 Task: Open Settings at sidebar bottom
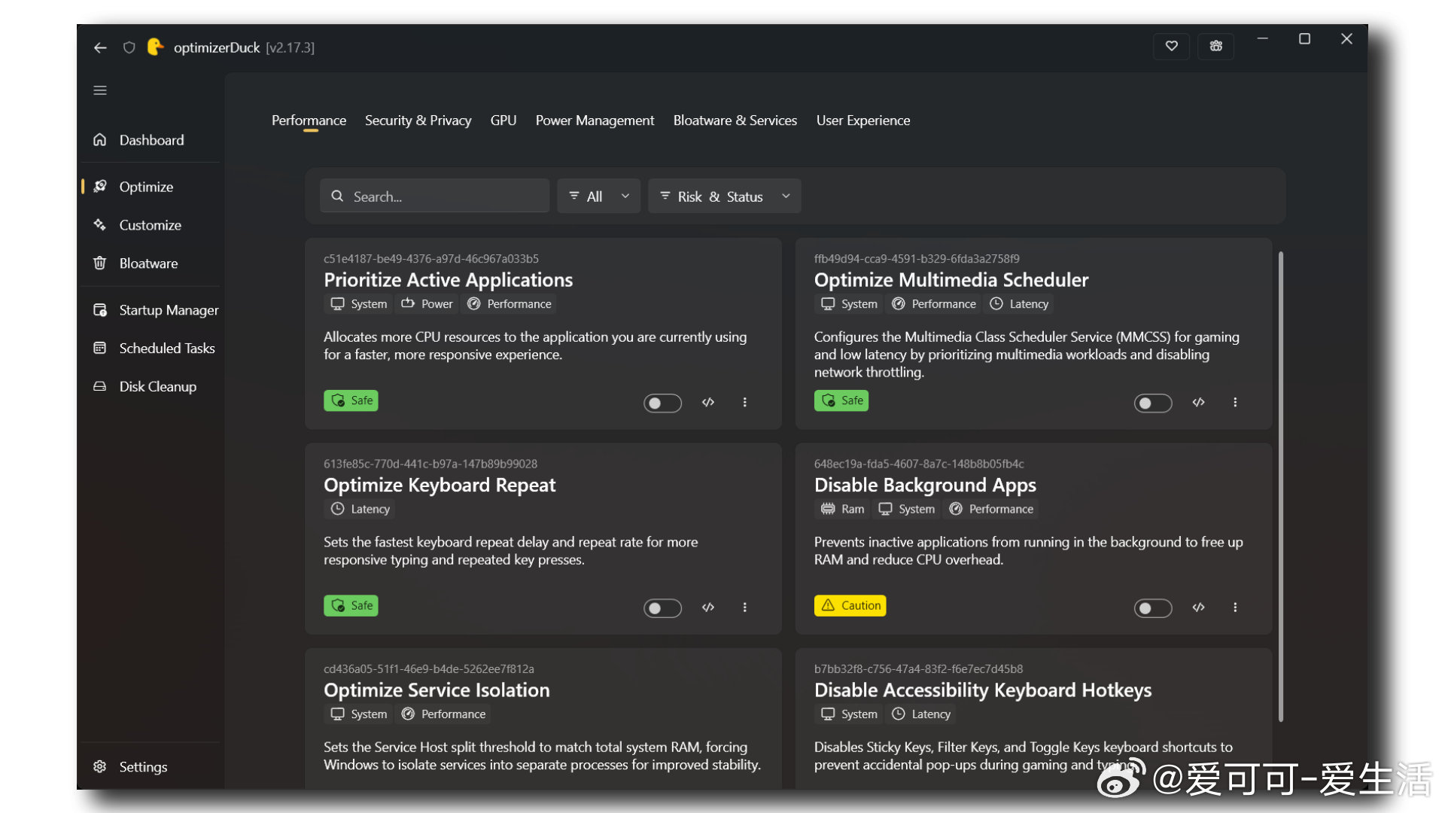pyautogui.click(x=151, y=767)
